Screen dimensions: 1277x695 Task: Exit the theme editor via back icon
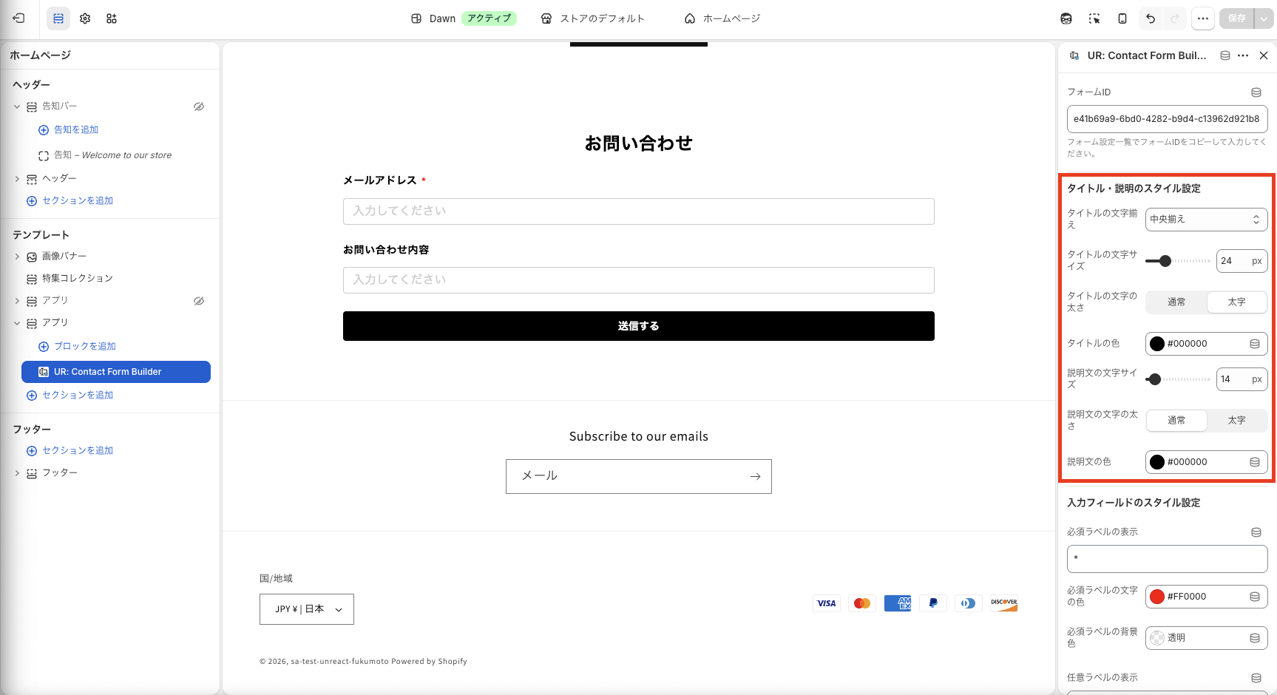click(x=19, y=18)
